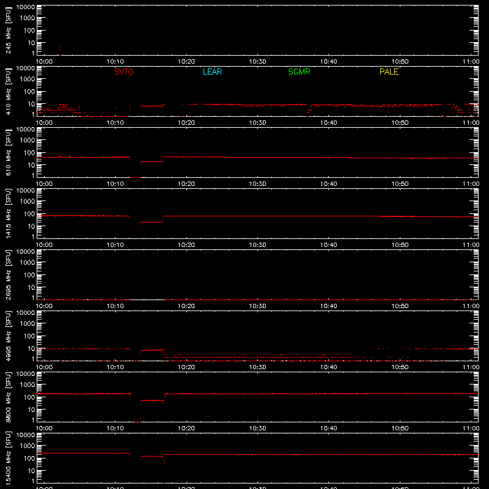Click 10:00 under the 245 MHz plot

(44, 62)
